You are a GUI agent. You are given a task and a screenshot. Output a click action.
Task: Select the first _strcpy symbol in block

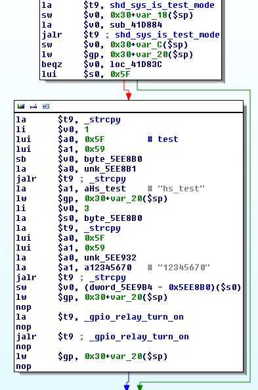pyautogui.click(x=102, y=120)
